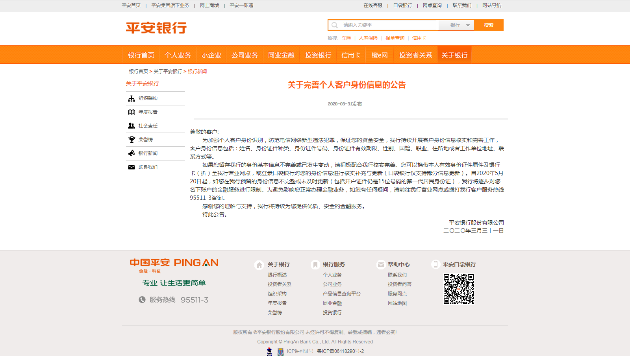
Task: Click the megaphone icon beside 银行新闻
Action: [x=132, y=153]
